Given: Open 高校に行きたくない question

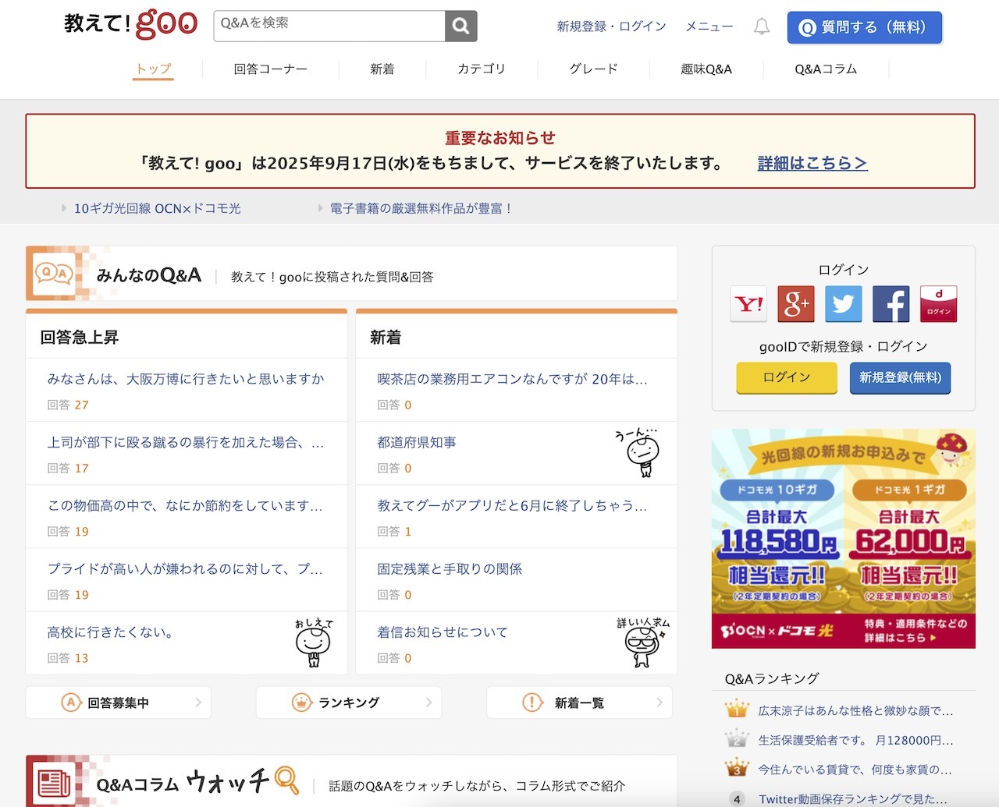Looking at the screenshot, I should [110, 632].
